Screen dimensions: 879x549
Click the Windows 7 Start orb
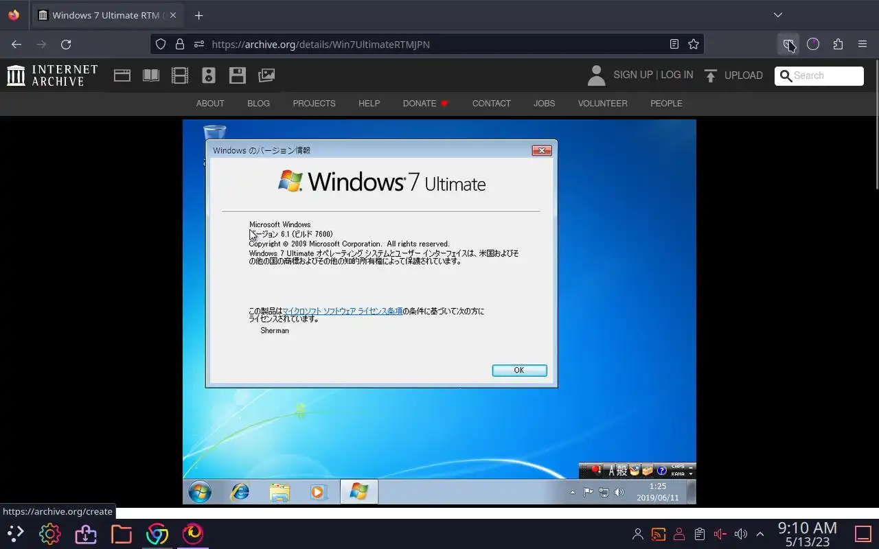point(200,491)
